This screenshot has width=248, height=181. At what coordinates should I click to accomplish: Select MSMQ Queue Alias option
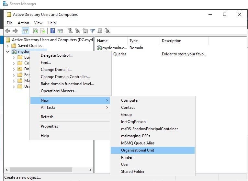[152, 143]
